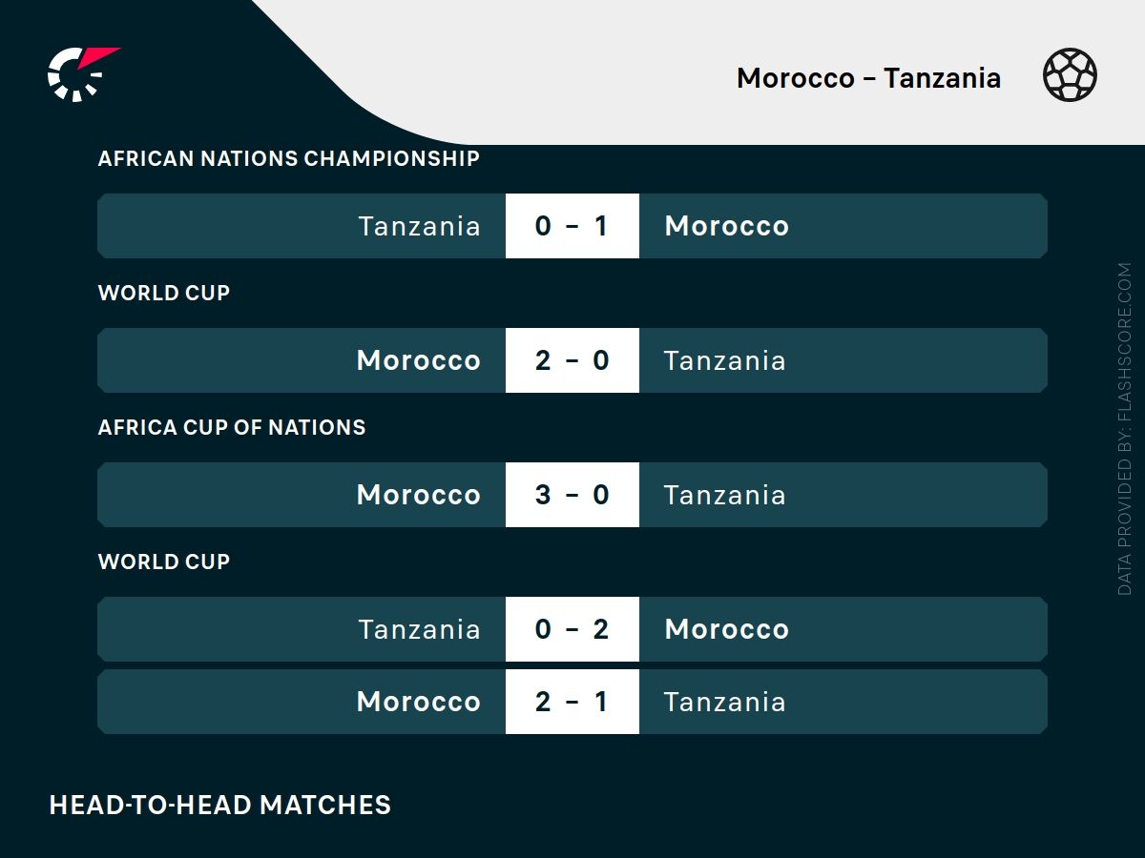Open the 2 - 0 score box

pos(572,360)
